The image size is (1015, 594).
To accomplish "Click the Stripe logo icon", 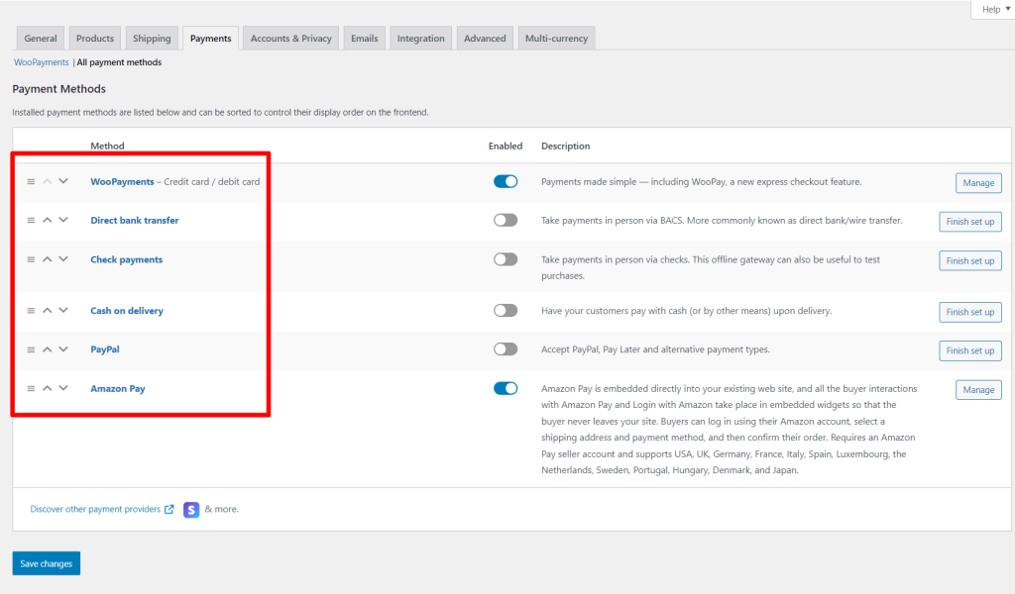I will pos(191,510).
